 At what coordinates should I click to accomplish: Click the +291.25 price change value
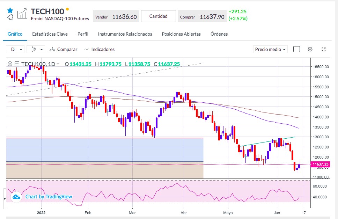pos(237,12)
